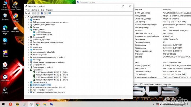Select Встроенное ПО category
191x107 pixels.
click(39, 37)
